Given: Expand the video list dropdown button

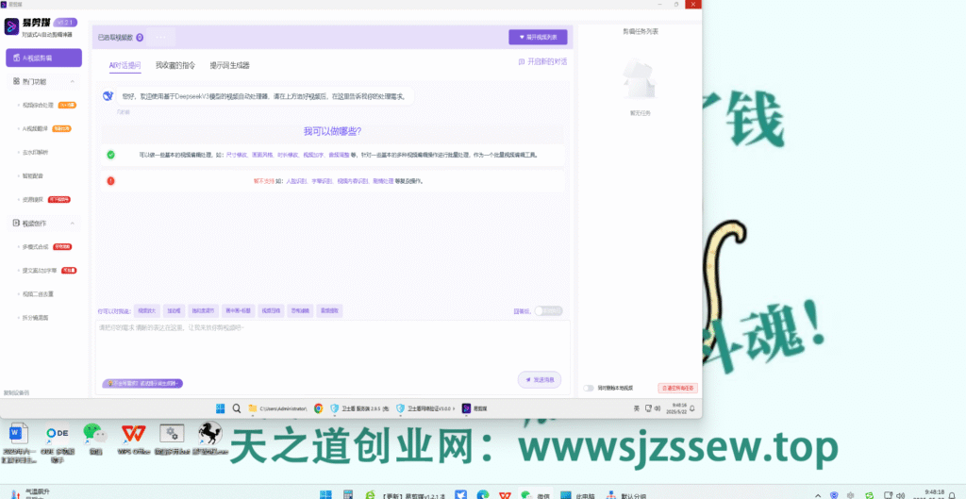Looking at the screenshot, I should pyautogui.click(x=538, y=38).
